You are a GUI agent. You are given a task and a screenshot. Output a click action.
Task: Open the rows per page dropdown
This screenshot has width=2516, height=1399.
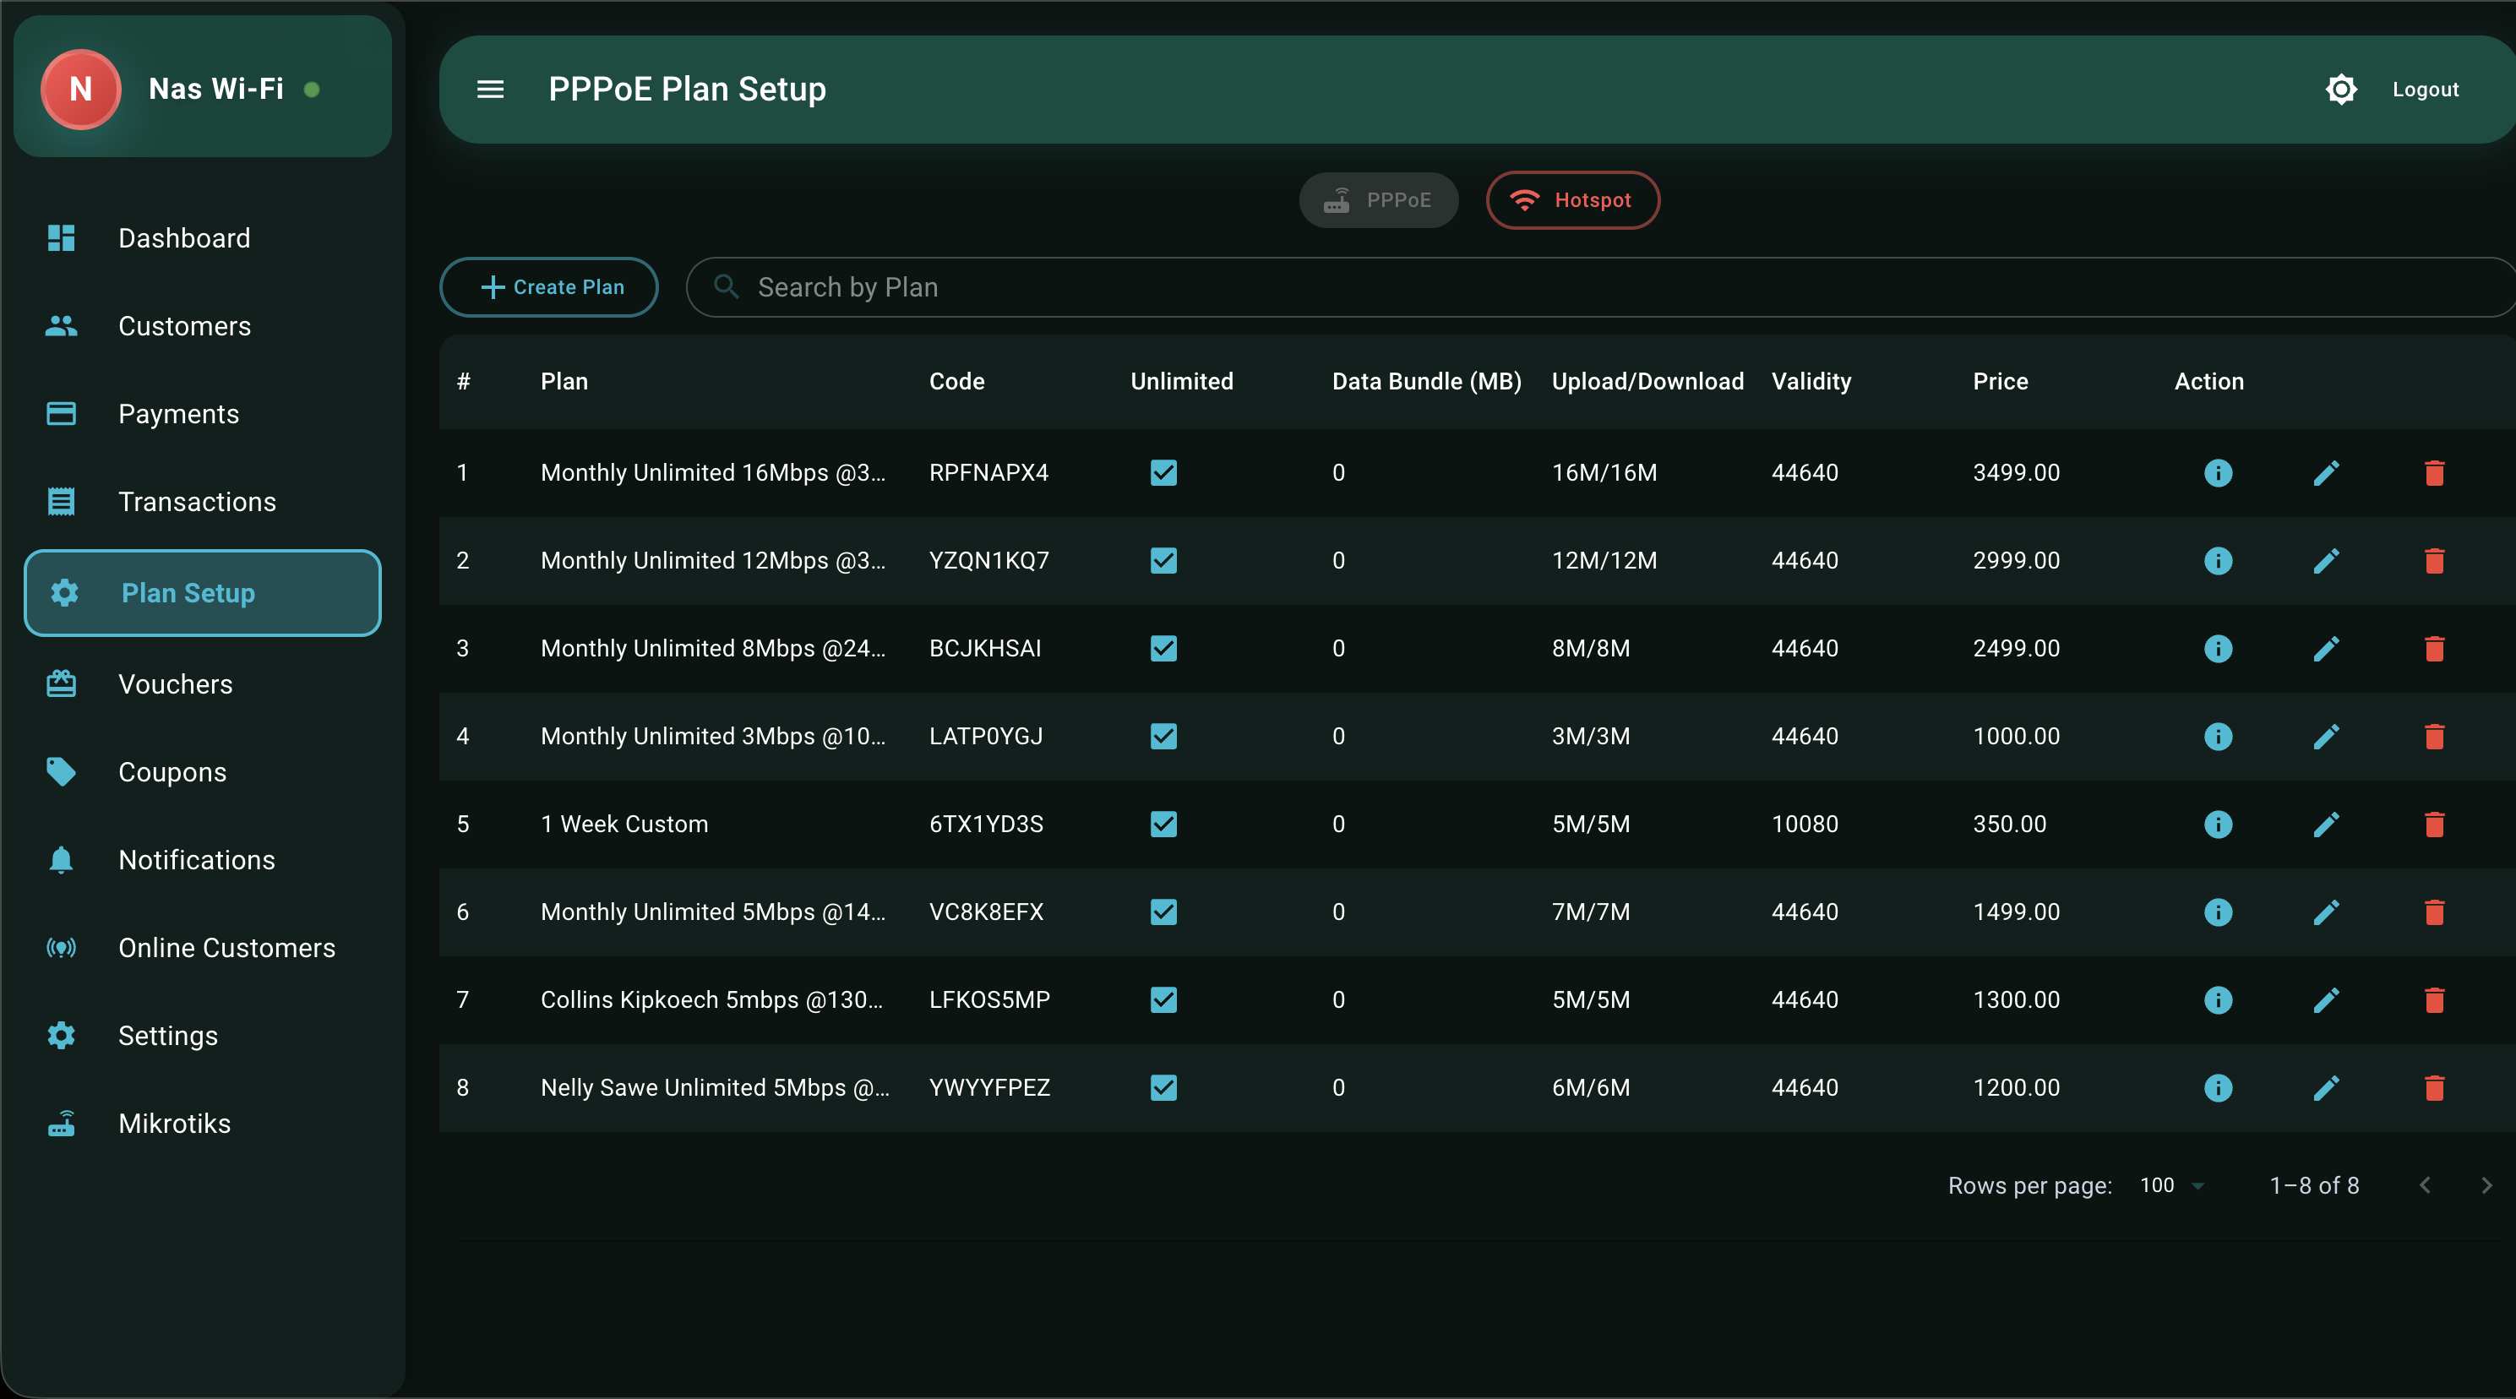(2172, 1185)
